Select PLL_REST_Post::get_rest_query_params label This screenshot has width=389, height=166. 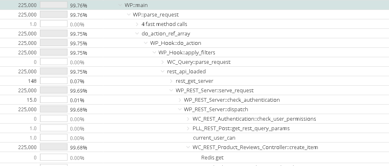[x=241, y=129]
